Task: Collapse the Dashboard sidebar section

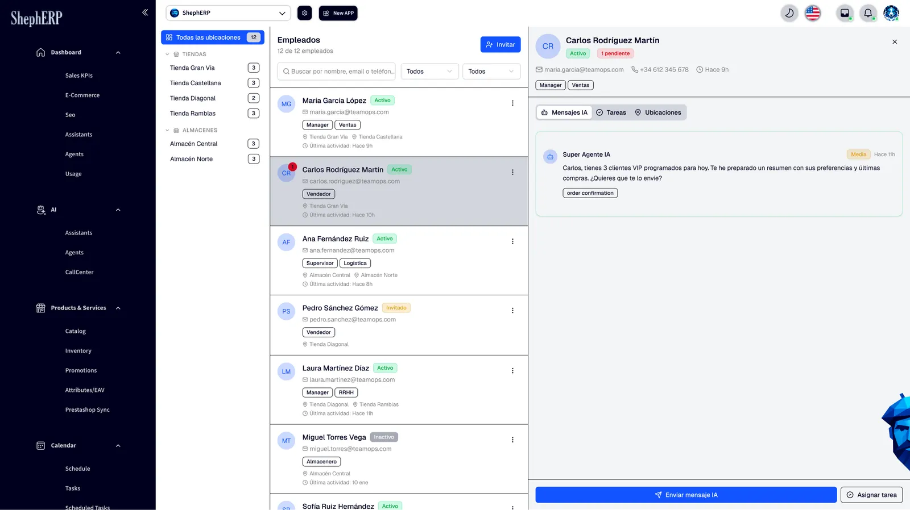Action: [x=118, y=52]
